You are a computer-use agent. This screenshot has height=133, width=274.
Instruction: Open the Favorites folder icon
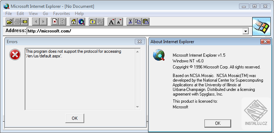93,22
